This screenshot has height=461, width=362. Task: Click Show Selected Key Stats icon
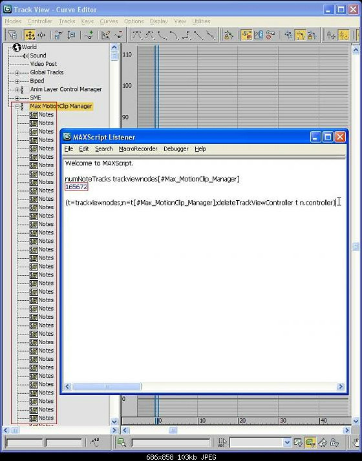click(94, 442)
